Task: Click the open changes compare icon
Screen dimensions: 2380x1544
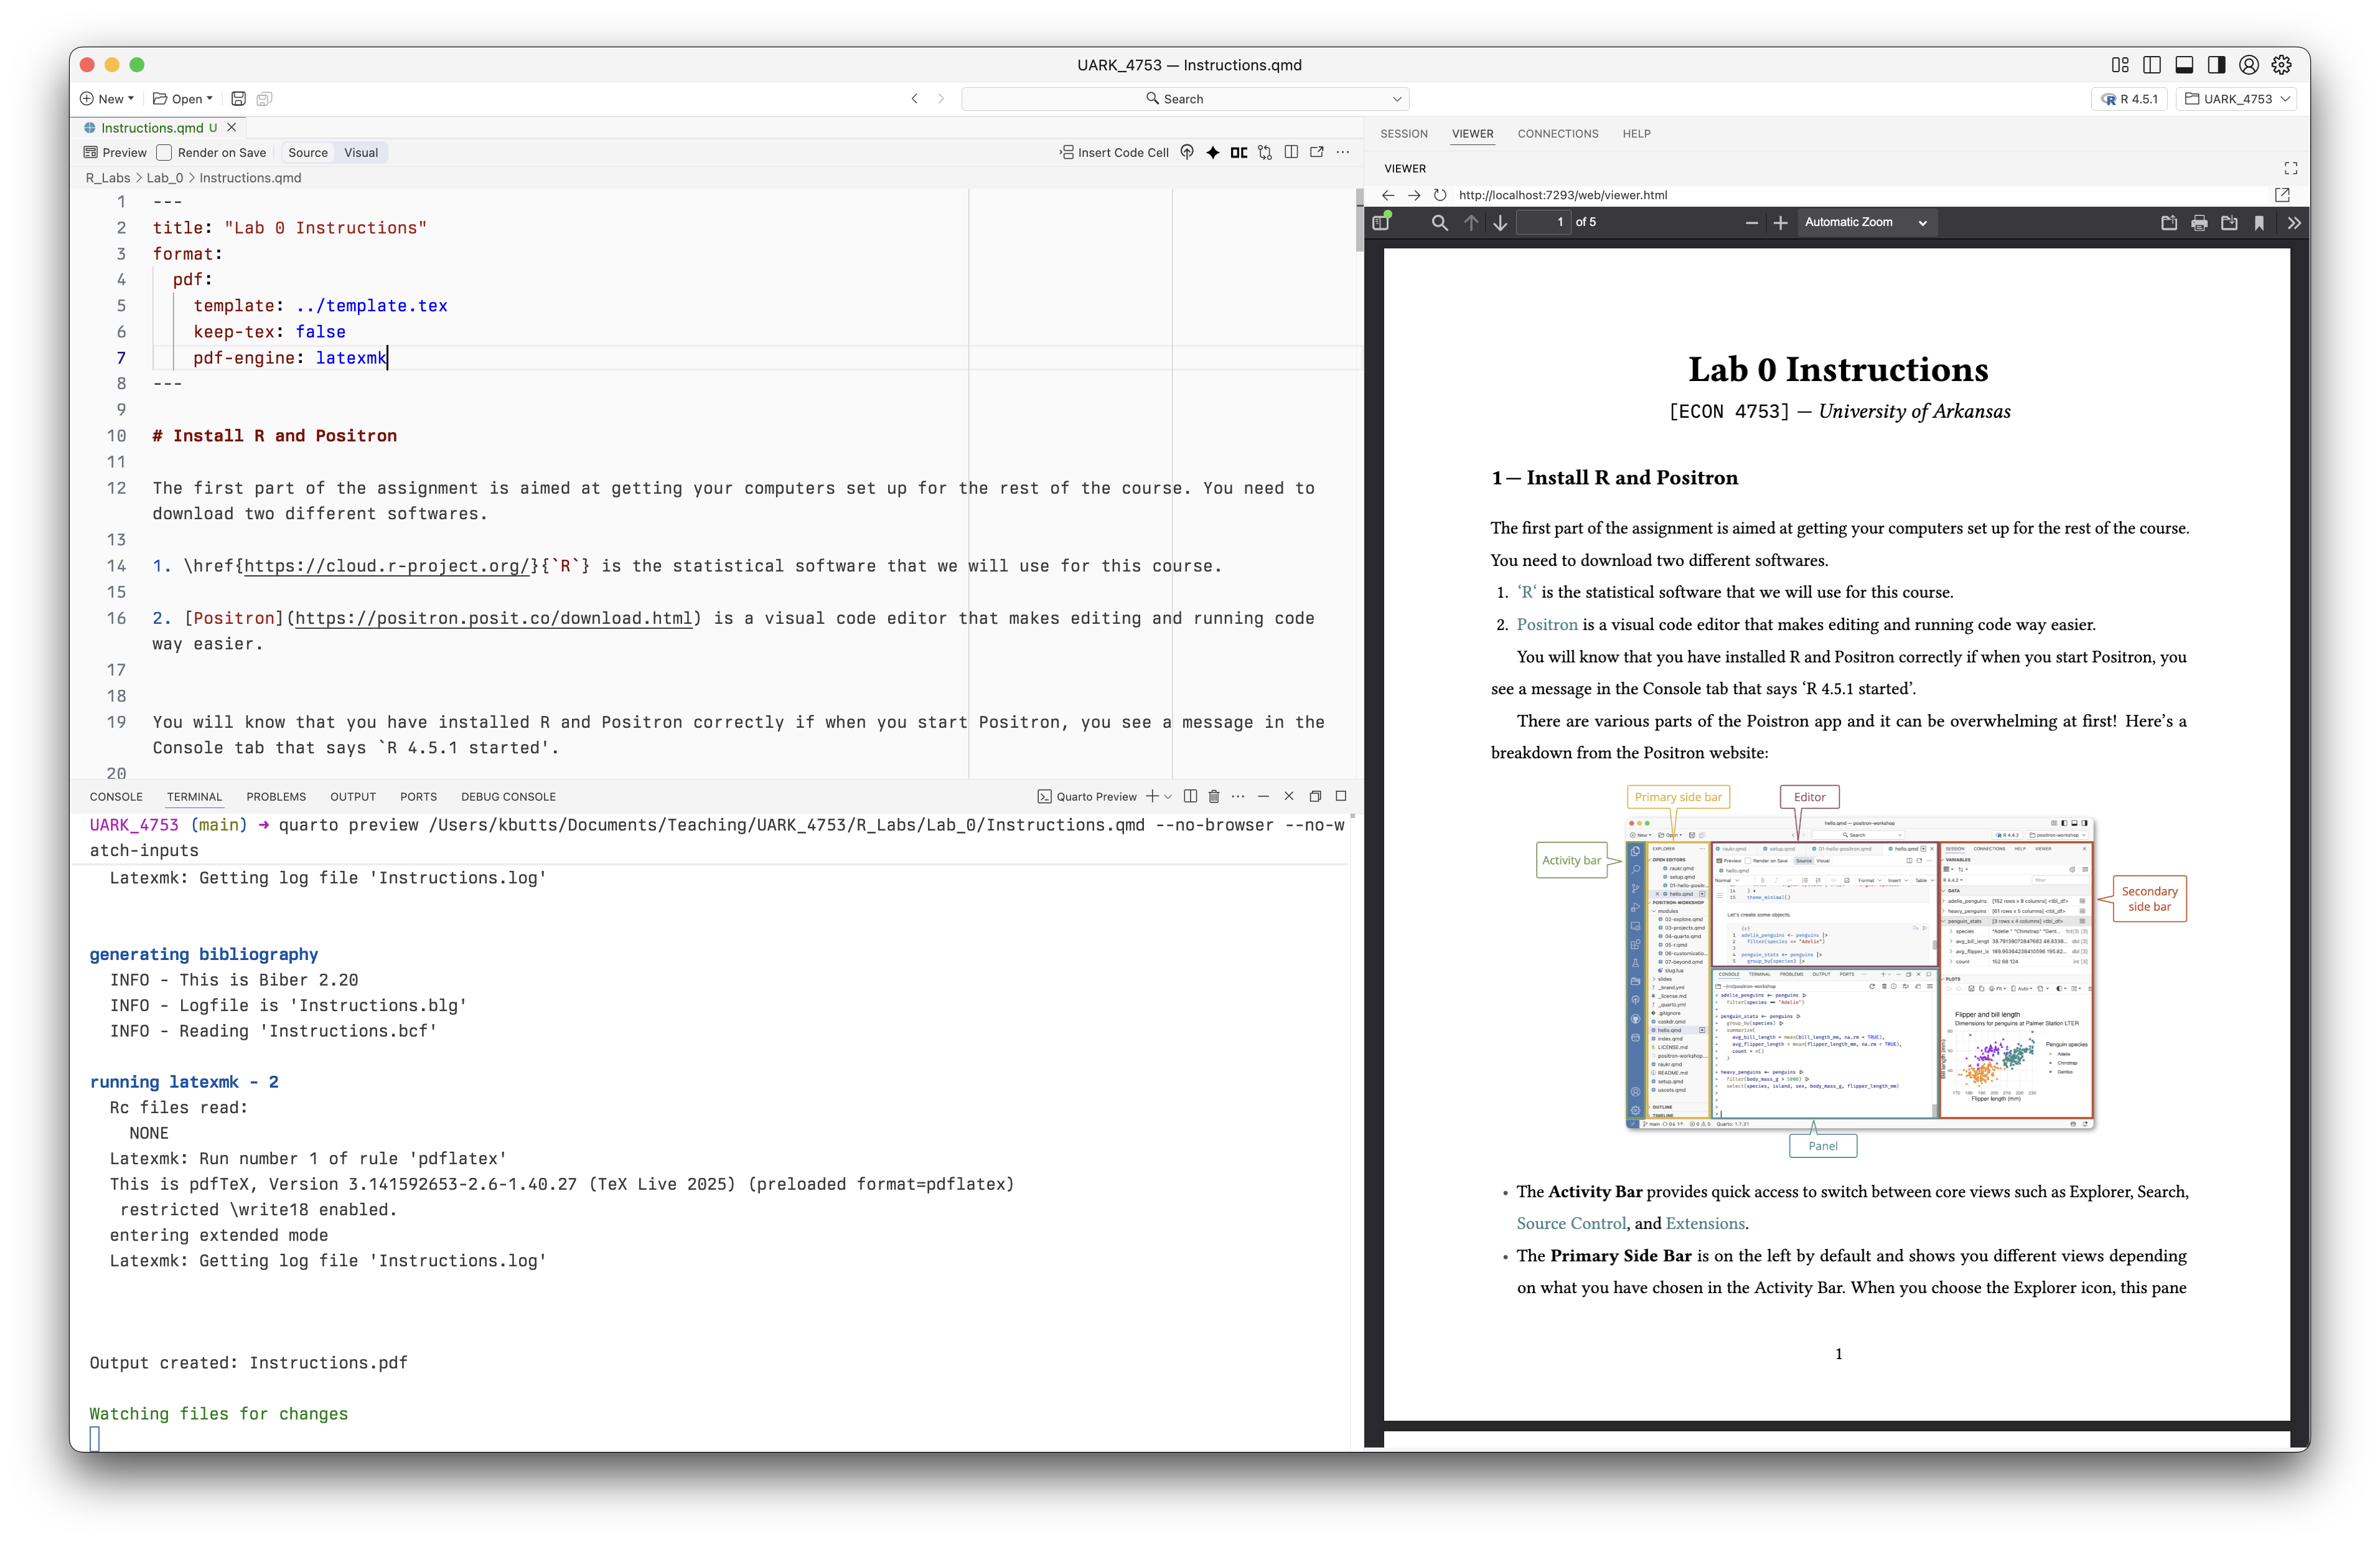Action: tap(1265, 152)
